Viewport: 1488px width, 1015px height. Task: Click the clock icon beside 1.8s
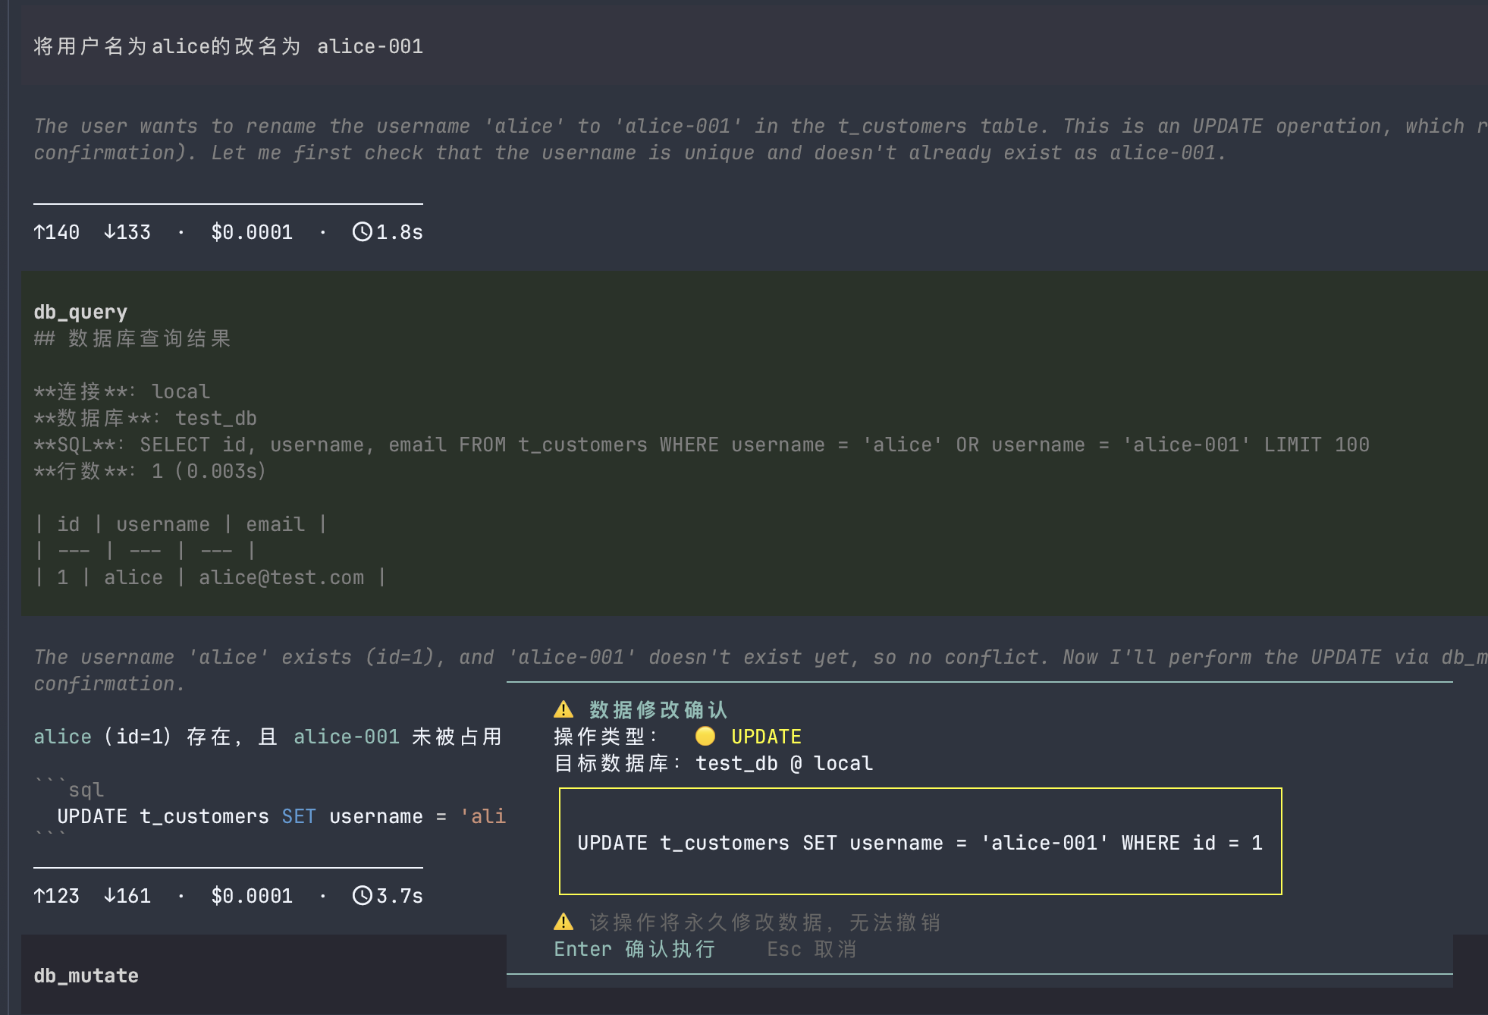[363, 231]
